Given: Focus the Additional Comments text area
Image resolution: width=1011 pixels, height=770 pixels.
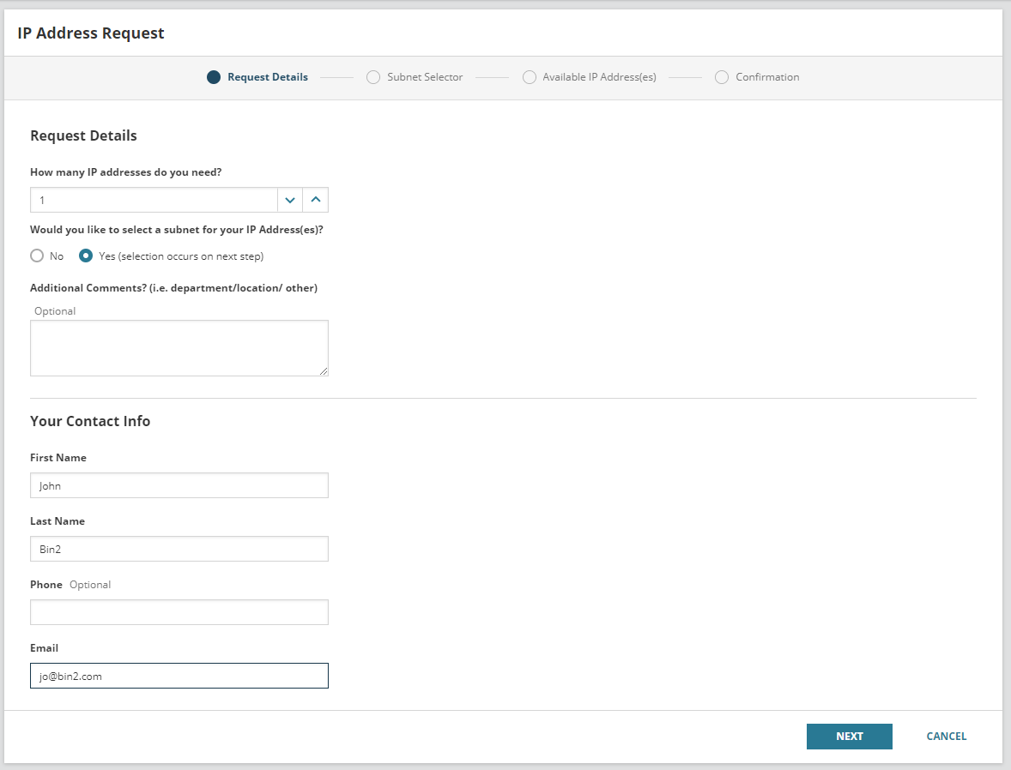Looking at the screenshot, I should point(179,347).
